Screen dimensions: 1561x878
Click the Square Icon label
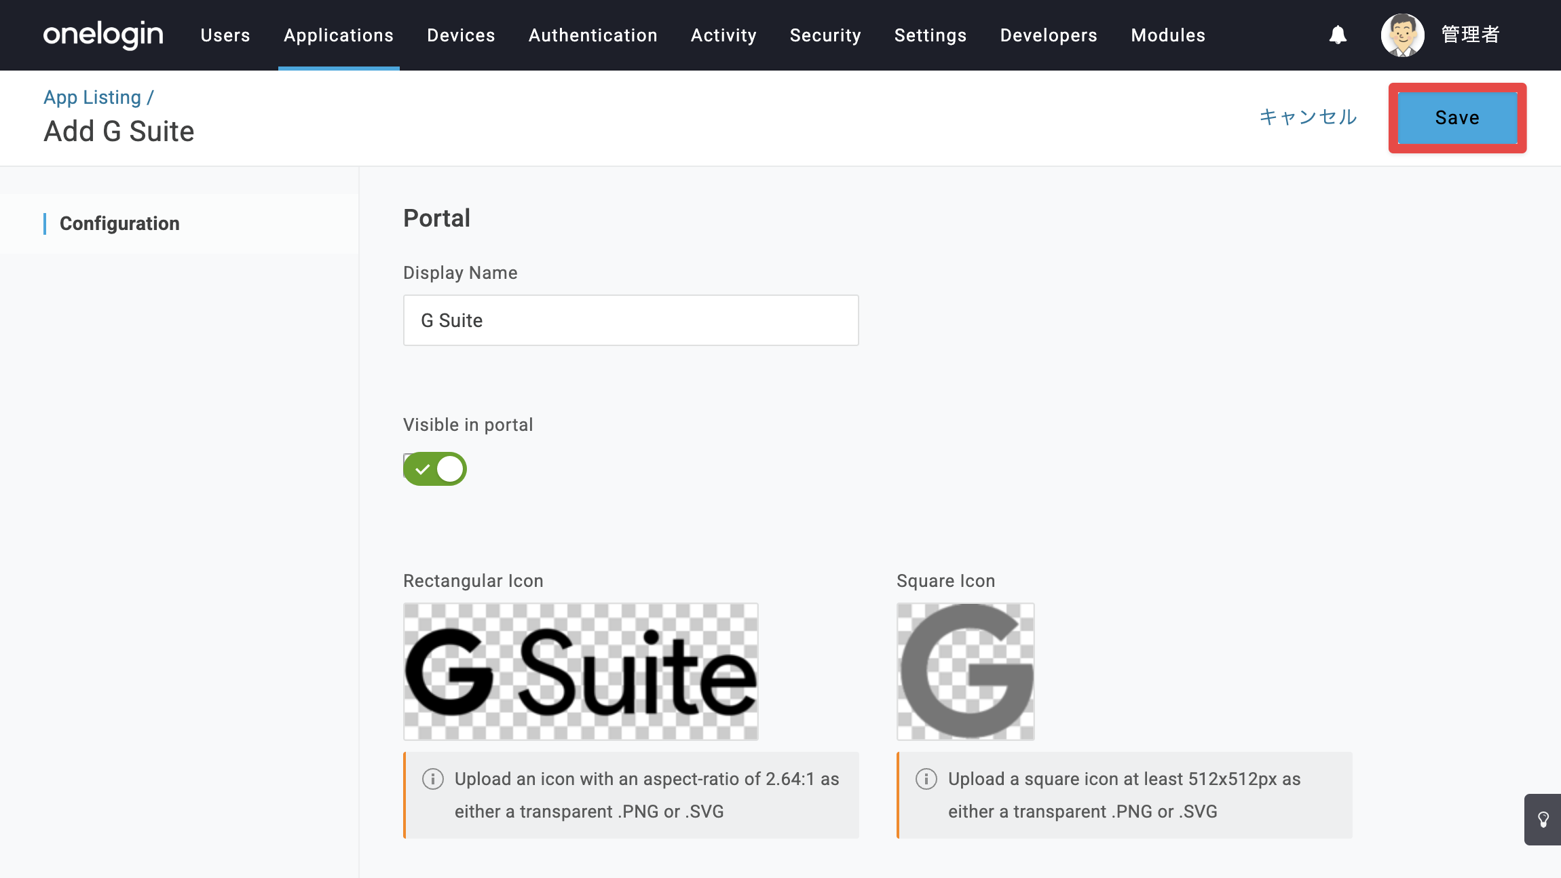tap(946, 581)
